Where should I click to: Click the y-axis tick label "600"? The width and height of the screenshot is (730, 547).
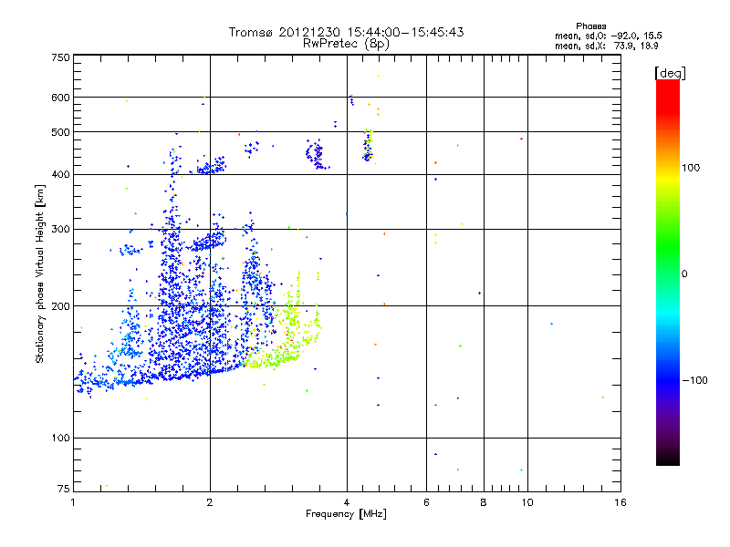pos(61,98)
